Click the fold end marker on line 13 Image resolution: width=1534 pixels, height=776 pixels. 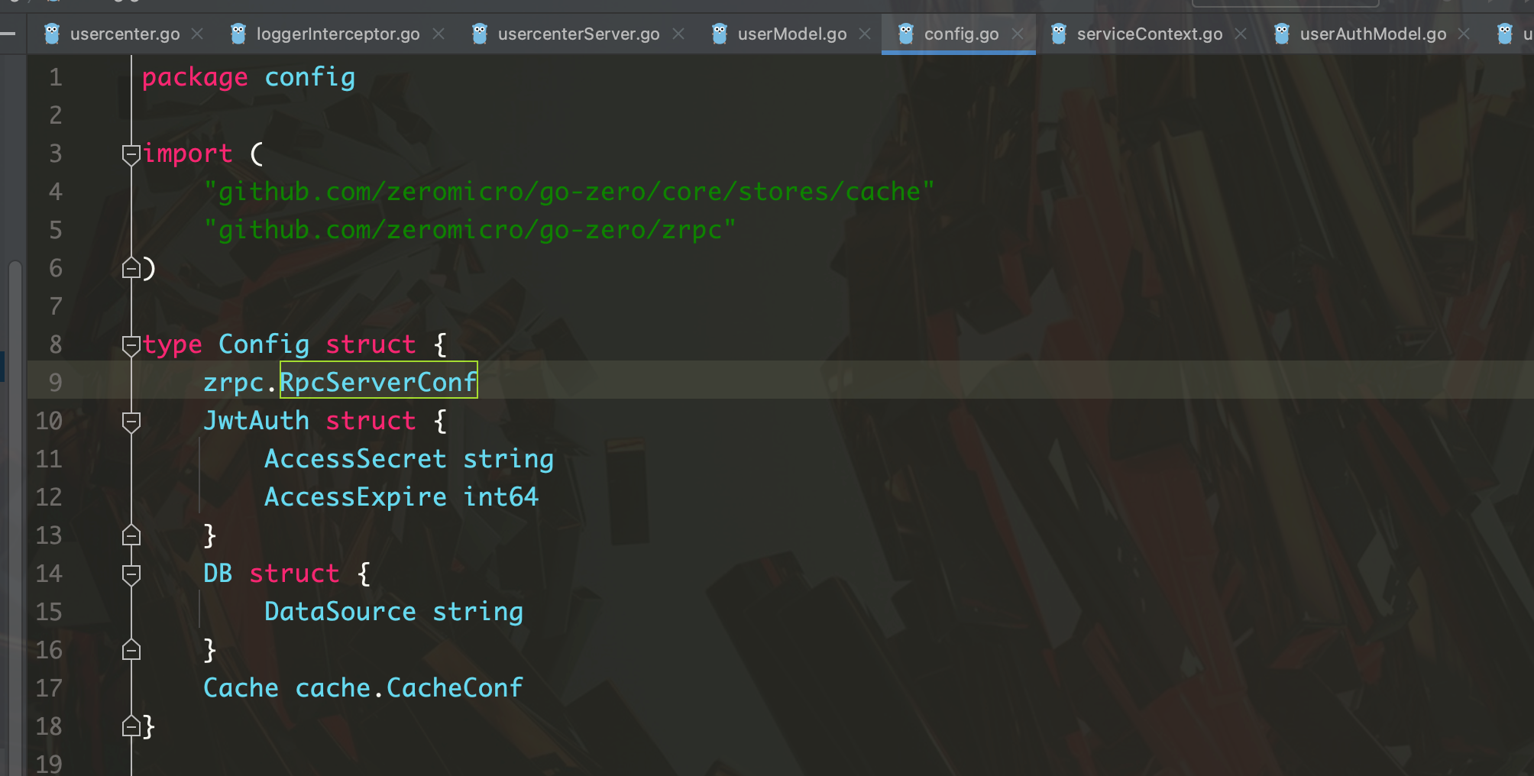click(131, 535)
